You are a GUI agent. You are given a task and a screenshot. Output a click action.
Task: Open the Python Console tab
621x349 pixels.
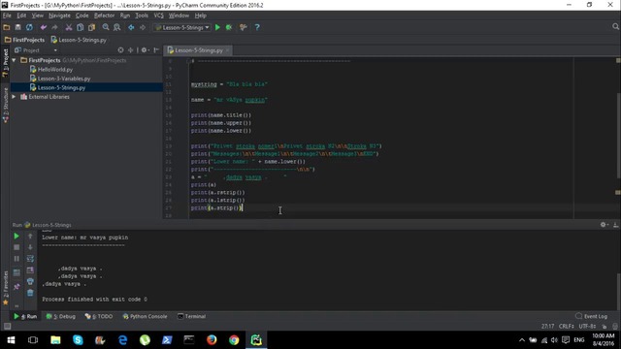[145, 316]
